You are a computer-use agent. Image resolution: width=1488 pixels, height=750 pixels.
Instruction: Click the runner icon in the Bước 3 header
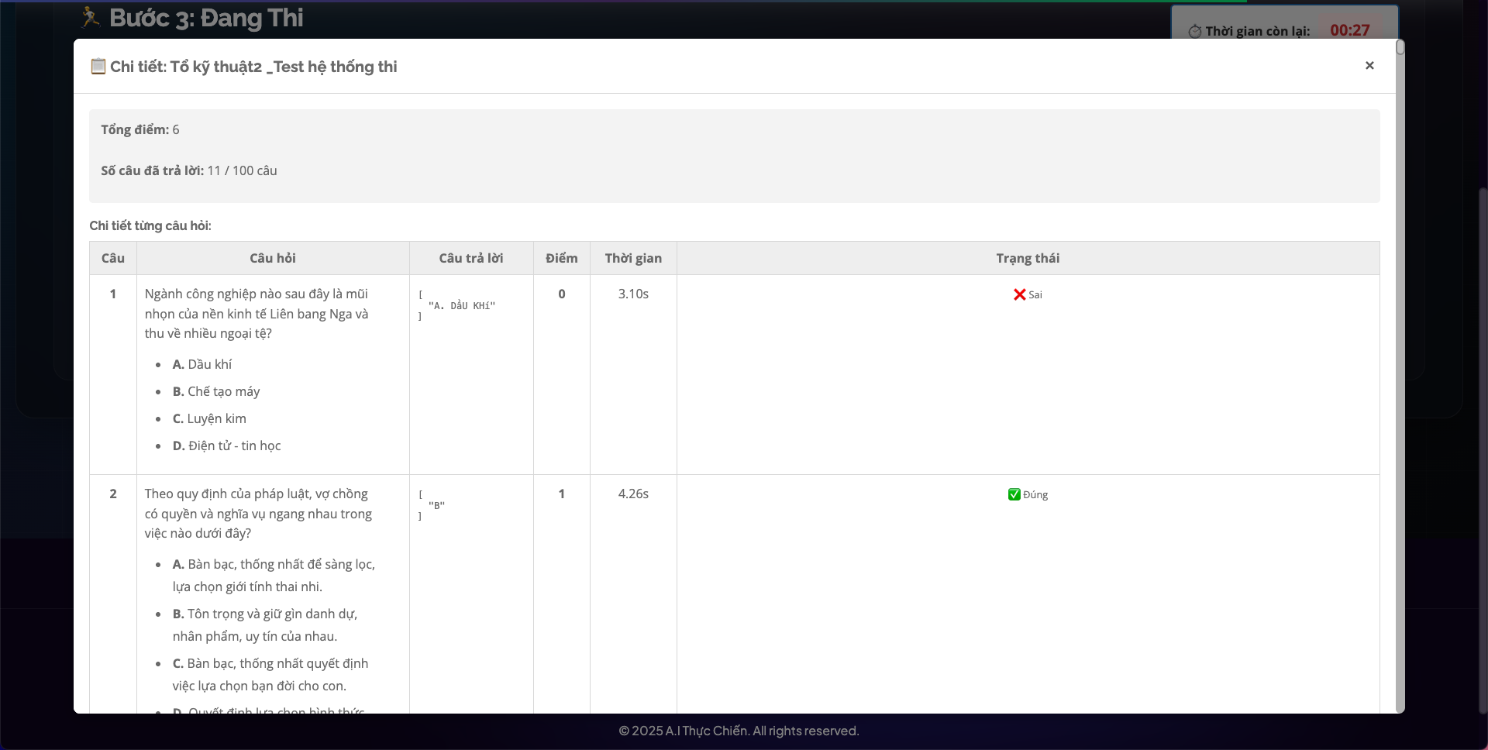(x=91, y=16)
